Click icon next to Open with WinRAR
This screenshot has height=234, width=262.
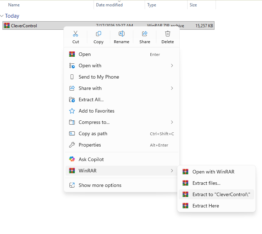(185, 172)
